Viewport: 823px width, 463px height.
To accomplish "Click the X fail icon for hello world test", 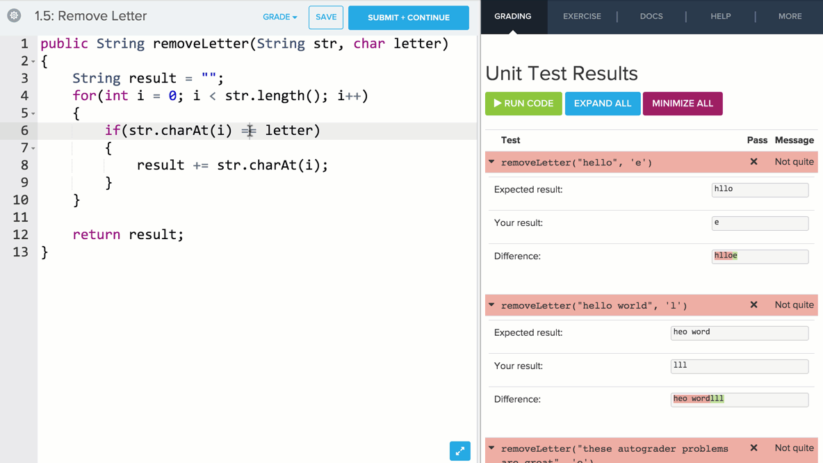I will pyautogui.click(x=753, y=305).
